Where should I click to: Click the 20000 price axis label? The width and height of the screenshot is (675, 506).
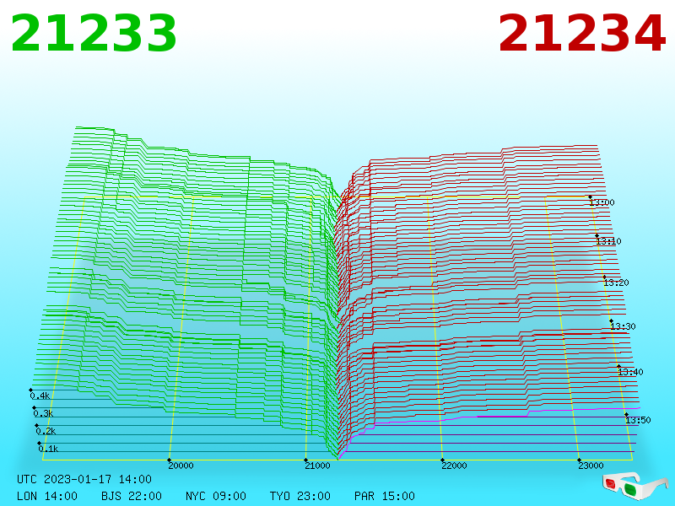point(181,466)
